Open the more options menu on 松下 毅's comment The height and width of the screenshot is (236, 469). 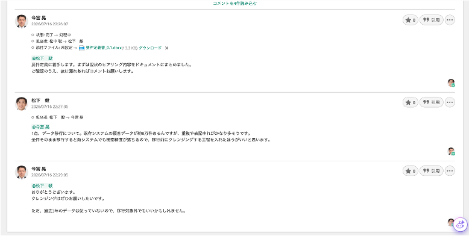(x=450, y=102)
